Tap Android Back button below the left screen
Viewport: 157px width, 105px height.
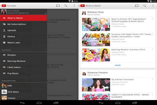tap(22, 103)
